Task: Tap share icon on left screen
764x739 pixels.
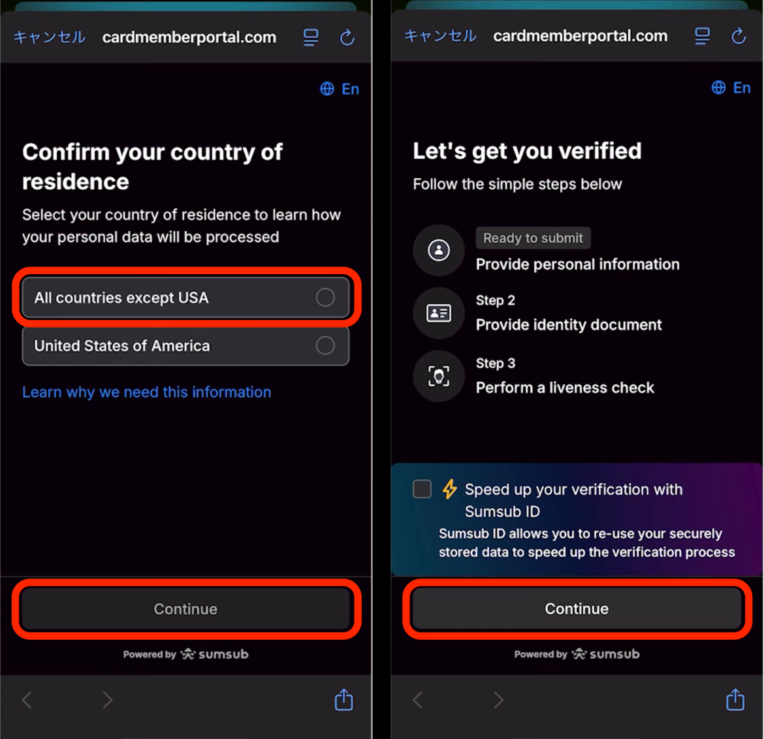Action: (344, 700)
